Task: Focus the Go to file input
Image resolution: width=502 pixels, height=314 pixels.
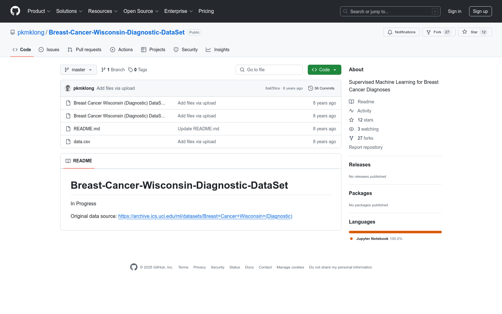Action: (269, 70)
